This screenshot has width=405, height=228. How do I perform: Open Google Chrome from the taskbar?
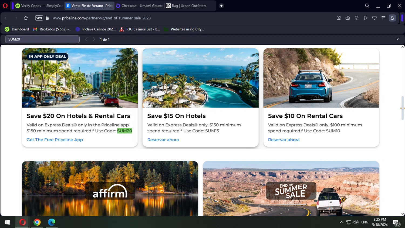37,222
